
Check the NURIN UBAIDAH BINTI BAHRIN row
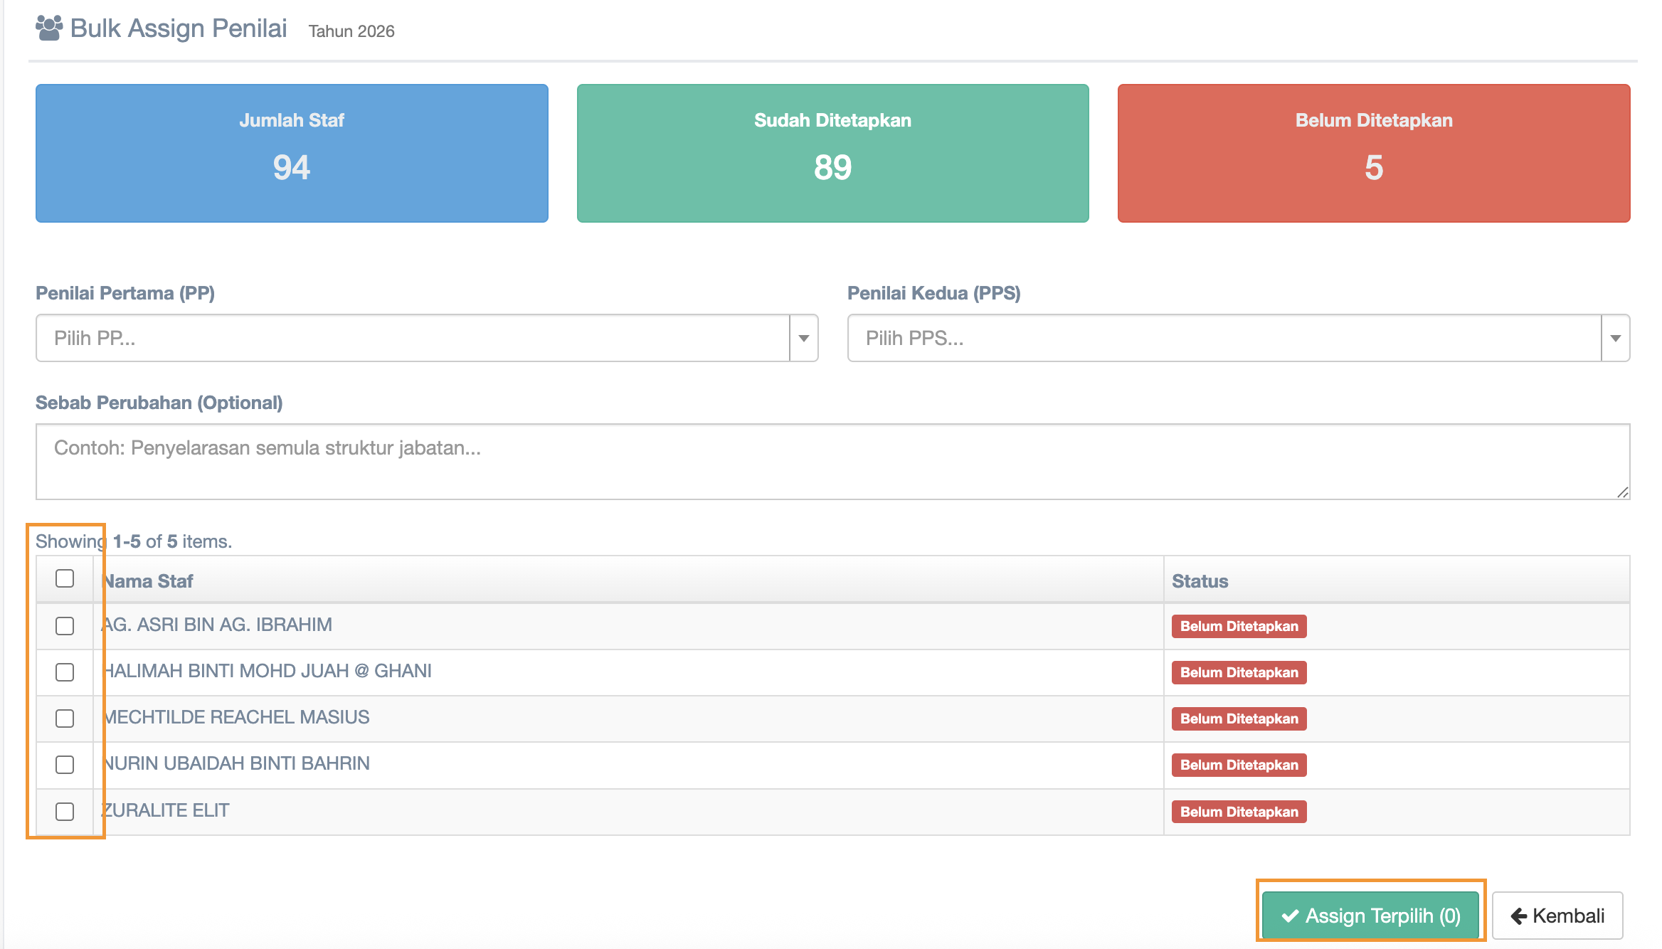click(65, 765)
